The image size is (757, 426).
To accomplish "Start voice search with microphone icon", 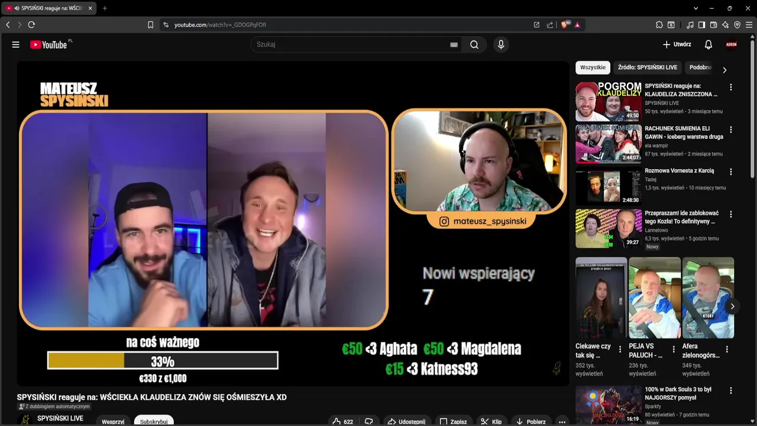I will pyautogui.click(x=501, y=44).
